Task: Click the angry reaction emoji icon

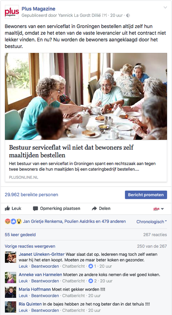Action: pyautogui.click(x=8, y=221)
